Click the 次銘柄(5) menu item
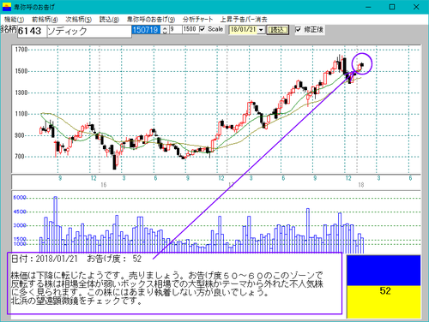Image resolution: width=429 pixels, height=322 pixels. pyautogui.click(x=78, y=20)
